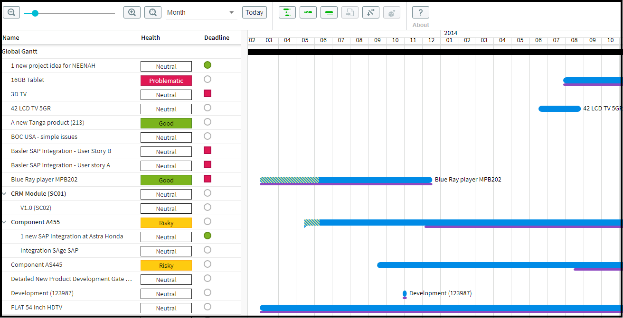Open the Month timescale dropdown
The height and width of the screenshot is (318, 623).
pyautogui.click(x=201, y=12)
